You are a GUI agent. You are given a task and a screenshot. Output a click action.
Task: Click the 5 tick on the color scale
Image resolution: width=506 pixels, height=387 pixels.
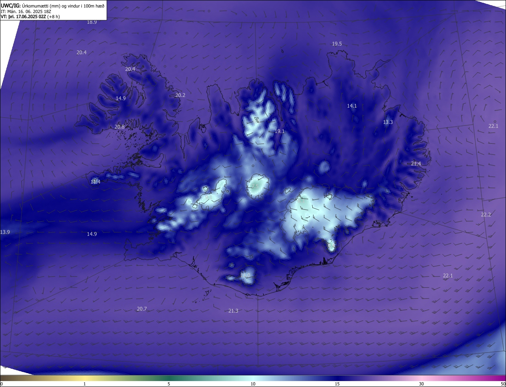point(169,384)
